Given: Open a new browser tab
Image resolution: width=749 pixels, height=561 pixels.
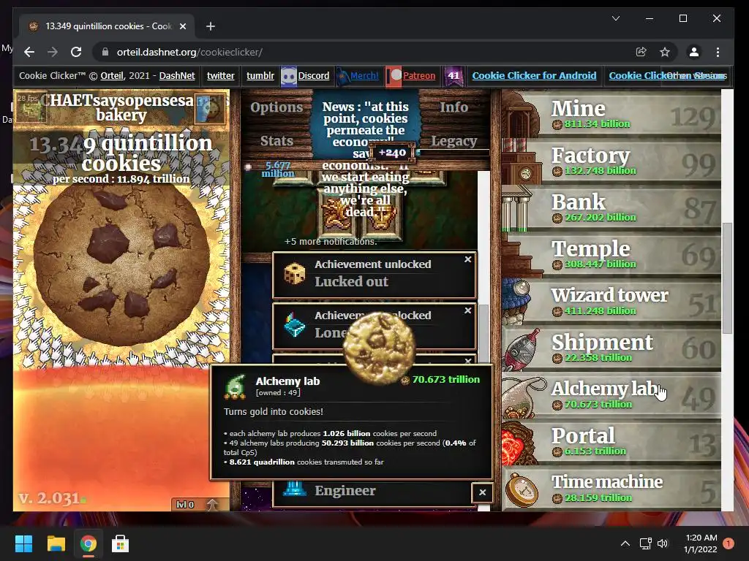Looking at the screenshot, I should (211, 26).
